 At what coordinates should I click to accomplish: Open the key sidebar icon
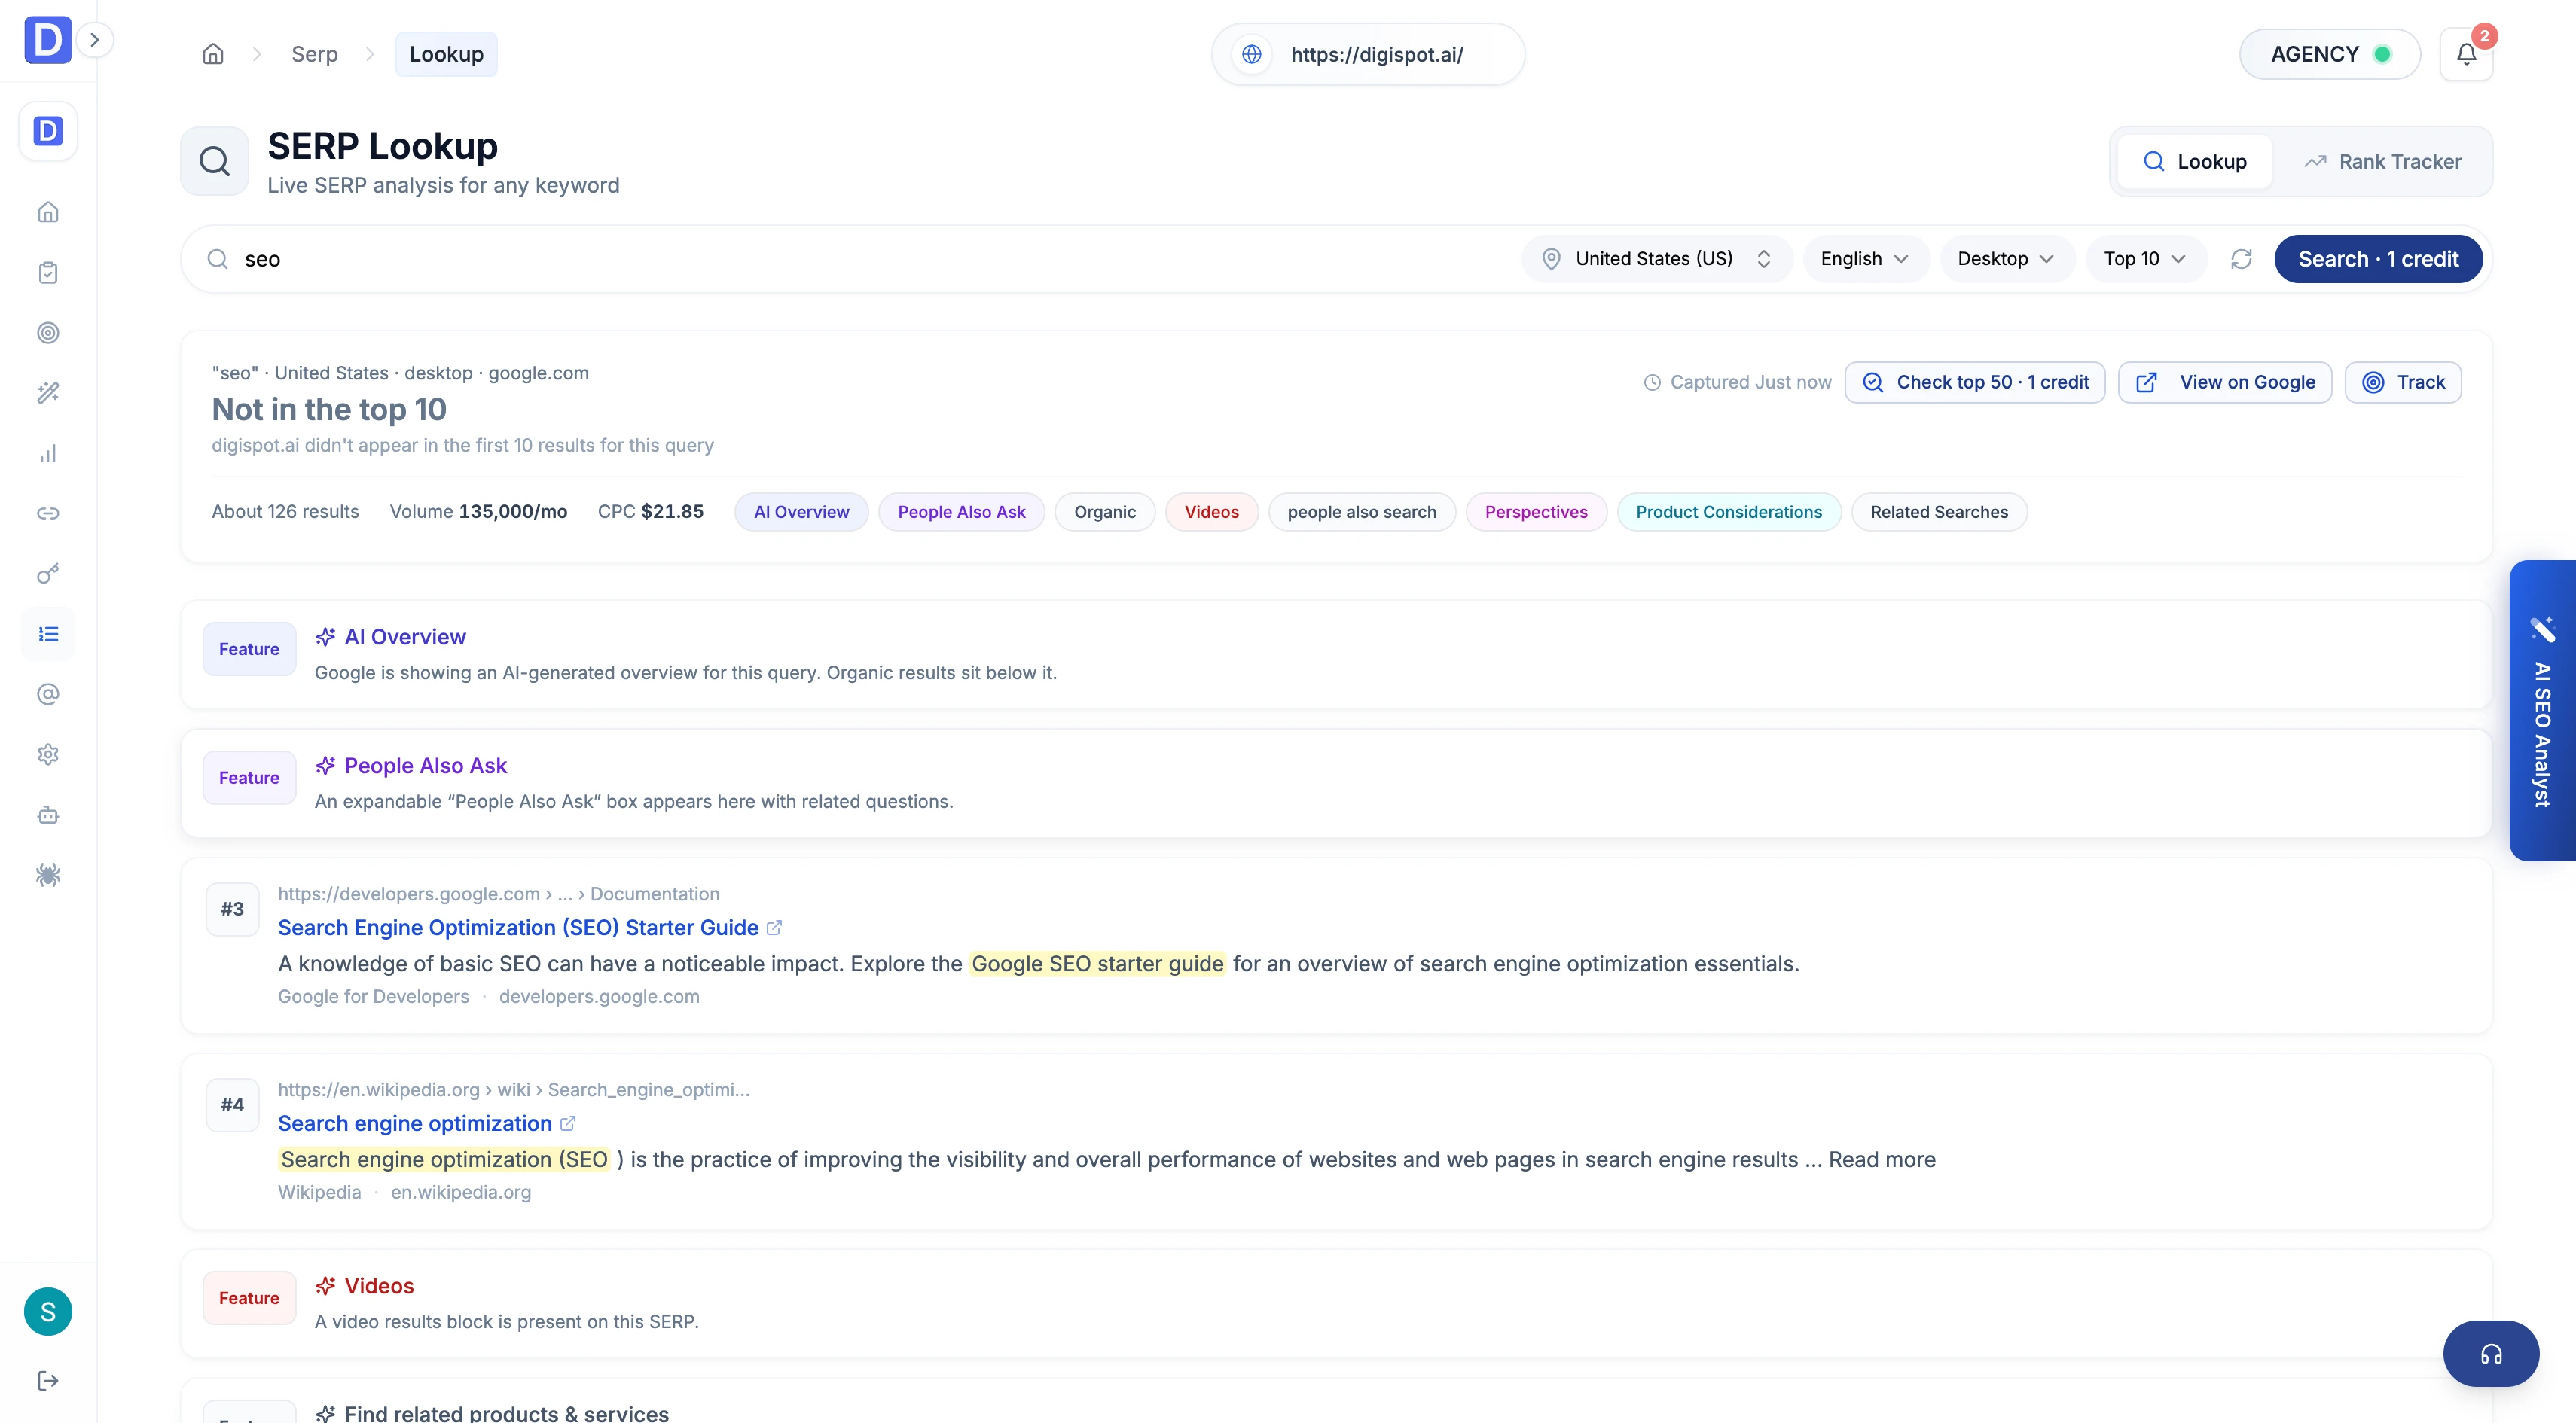click(48, 574)
